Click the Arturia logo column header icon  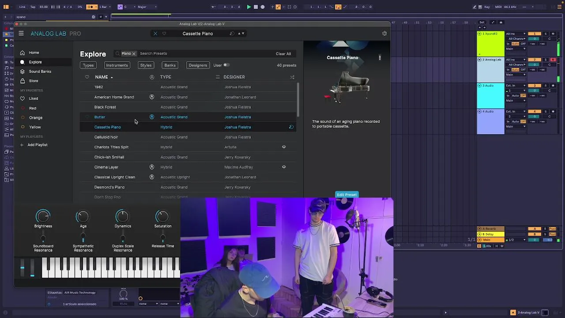coord(152,77)
